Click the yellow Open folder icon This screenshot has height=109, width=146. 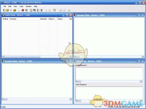click(8, 10)
